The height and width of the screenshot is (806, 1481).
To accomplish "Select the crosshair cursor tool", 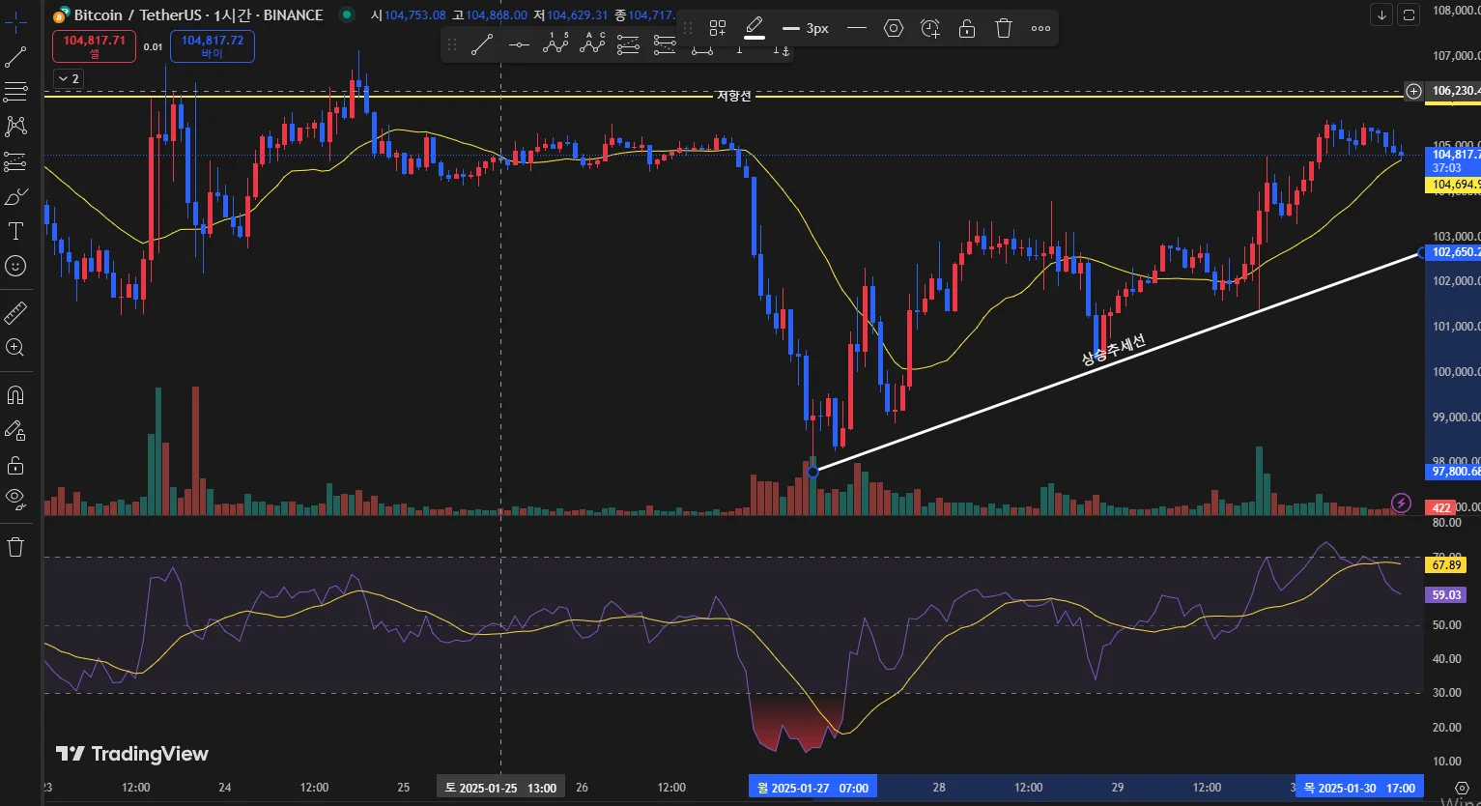I will click(x=15, y=20).
